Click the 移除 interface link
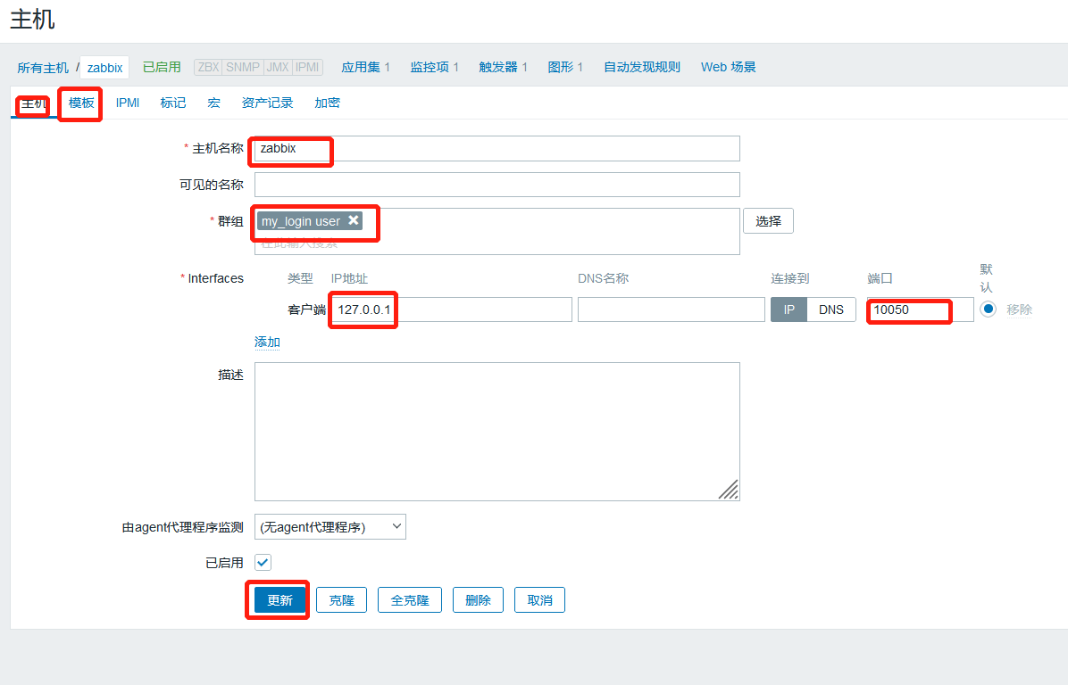The width and height of the screenshot is (1068, 685). 1019,309
